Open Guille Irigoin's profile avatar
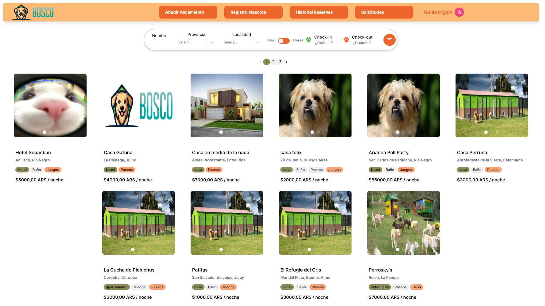 [459, 12]
